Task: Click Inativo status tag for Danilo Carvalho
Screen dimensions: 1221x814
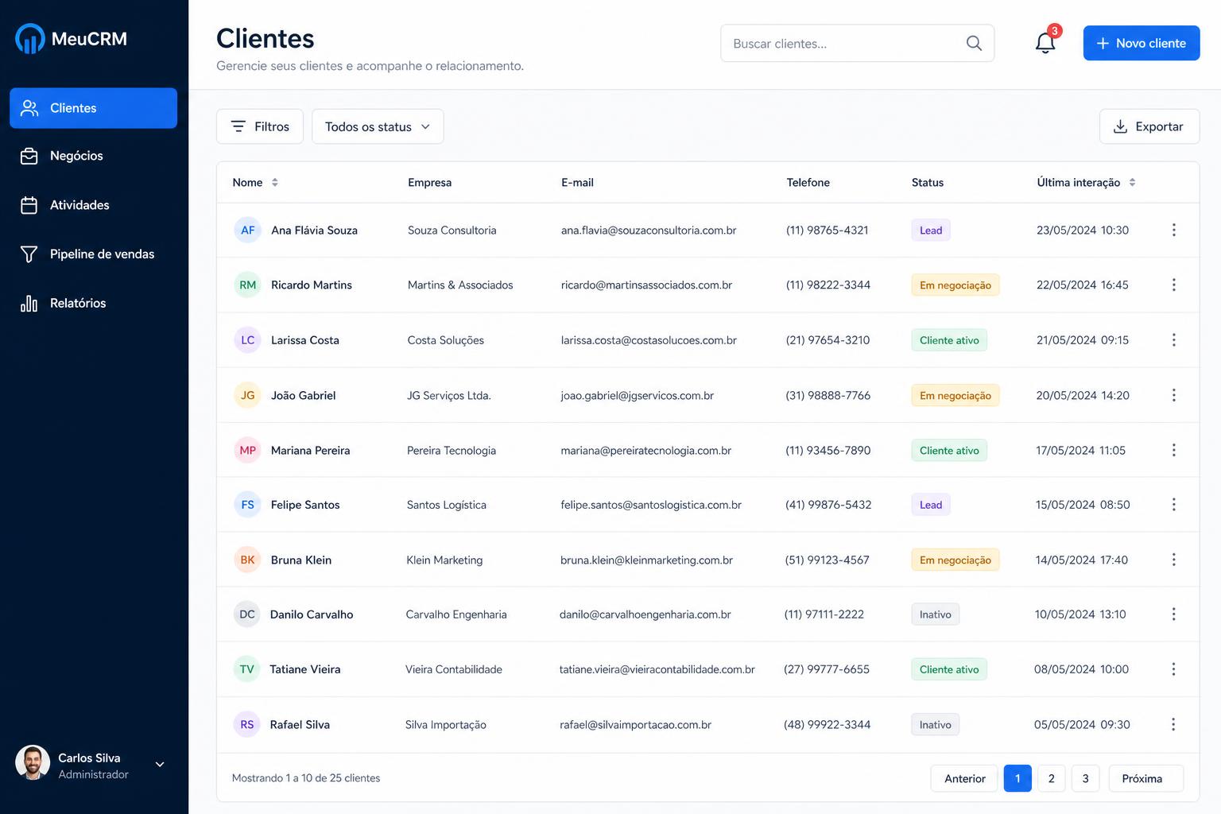Action: tap(935, 614)
